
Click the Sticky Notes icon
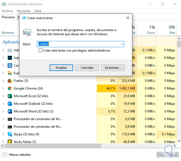click(10, 142)
